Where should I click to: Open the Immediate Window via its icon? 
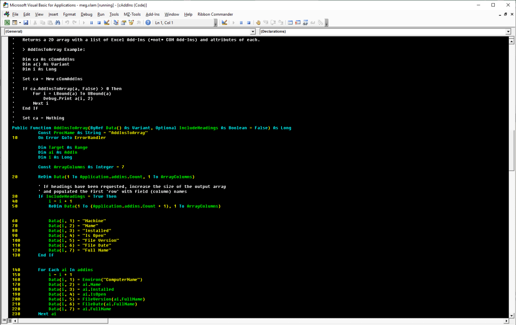click(297, 23)
